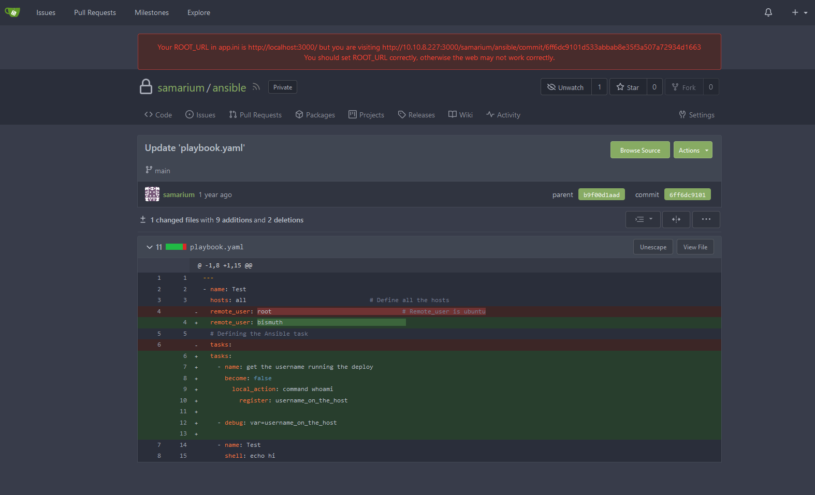The width and height of the screenshot is (815, 495).
Task: Open the Wiki tab
Action: [460, 115]
